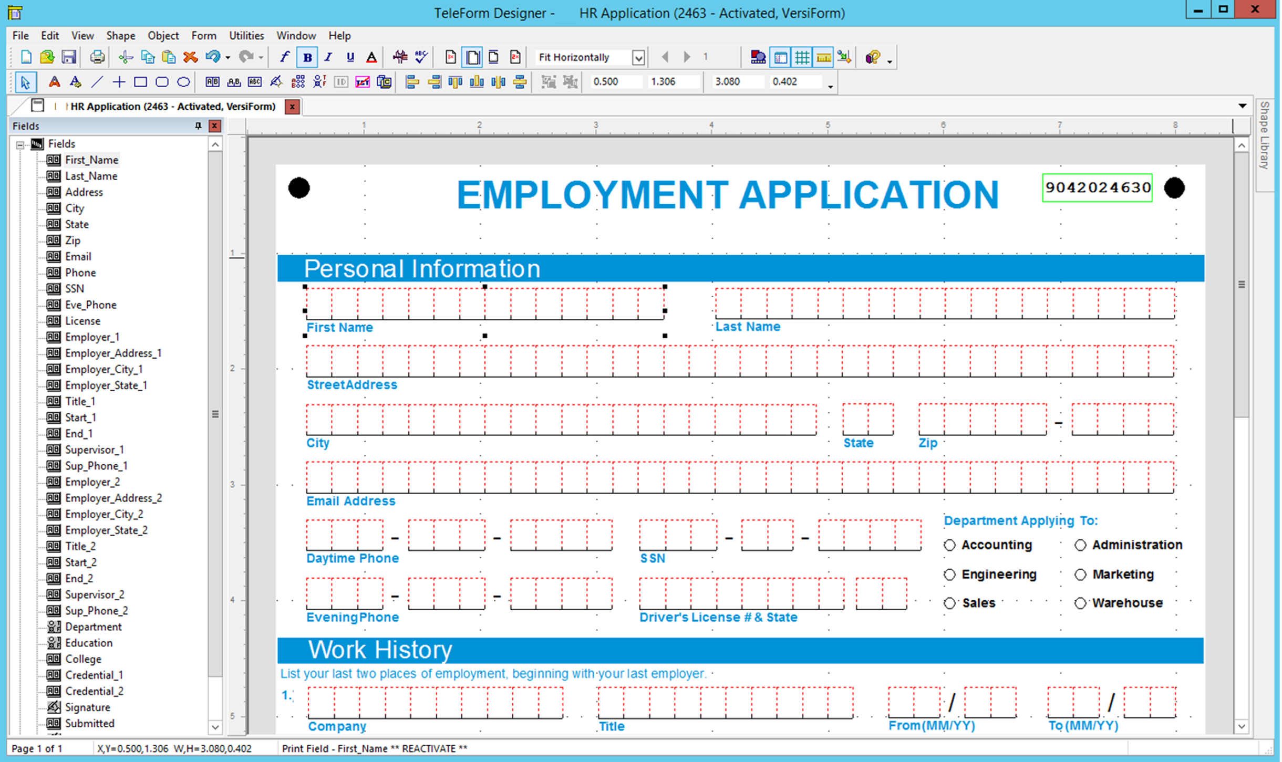
Task: Close the HR Application document tab
Action: point(292,107)
